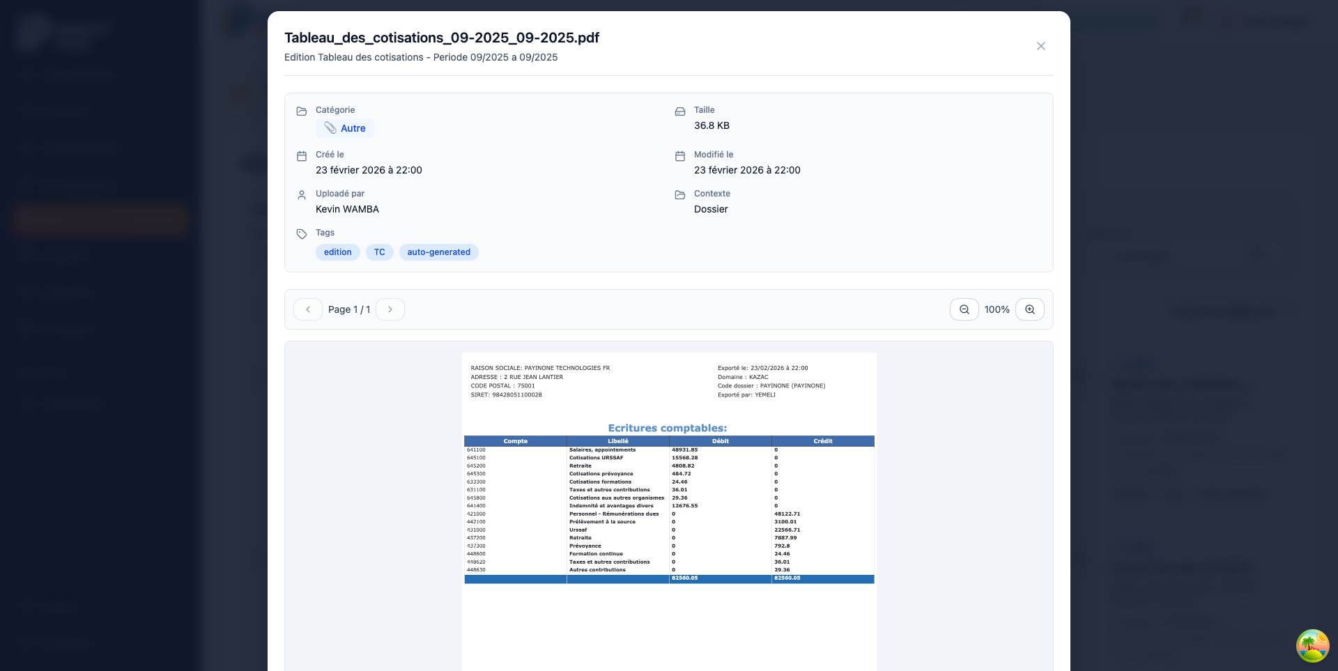Zoom out the PDF preview
1338x671 pixels.
click(x=964, y=309)
